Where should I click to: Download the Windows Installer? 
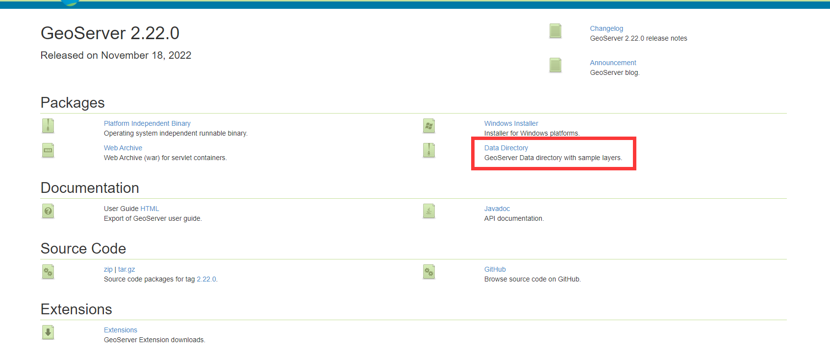pos(511,123)
